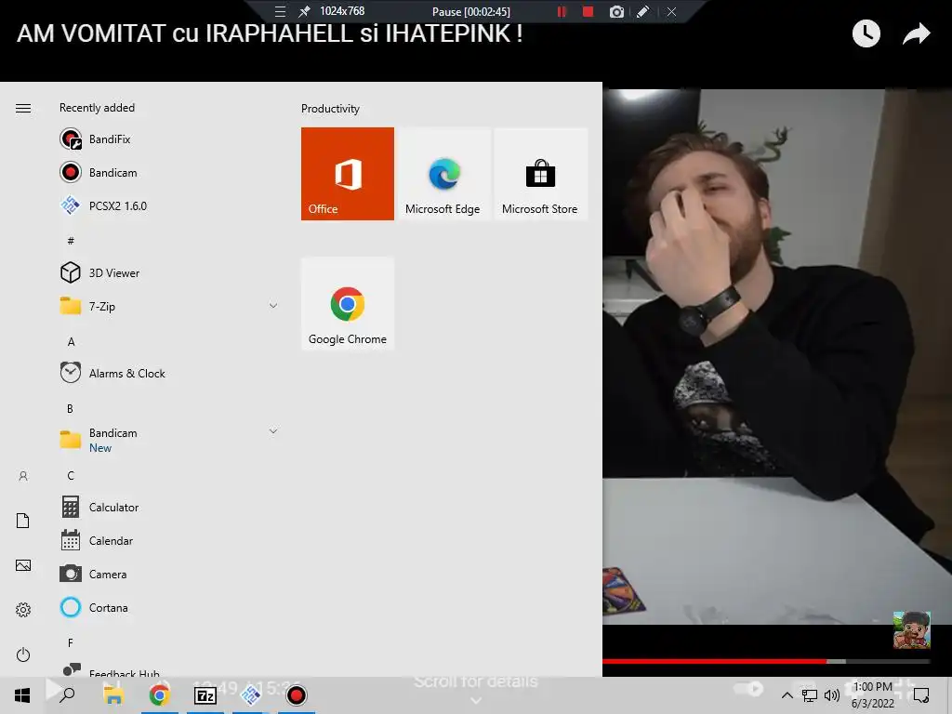The image size is (952, 714).
Task: Stop the Bandicam recording
Action: pyautogui.click(x=588, y=11)
